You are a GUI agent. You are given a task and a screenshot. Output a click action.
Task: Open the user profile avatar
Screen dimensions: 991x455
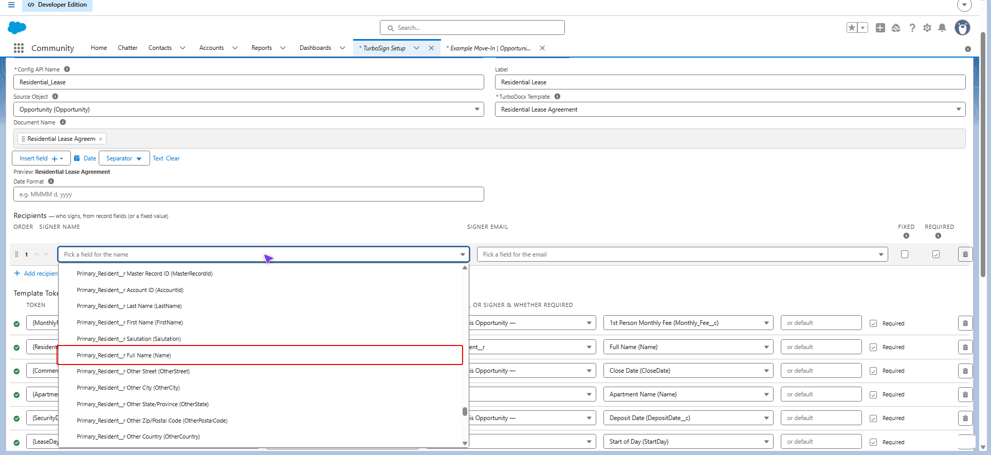962,28
